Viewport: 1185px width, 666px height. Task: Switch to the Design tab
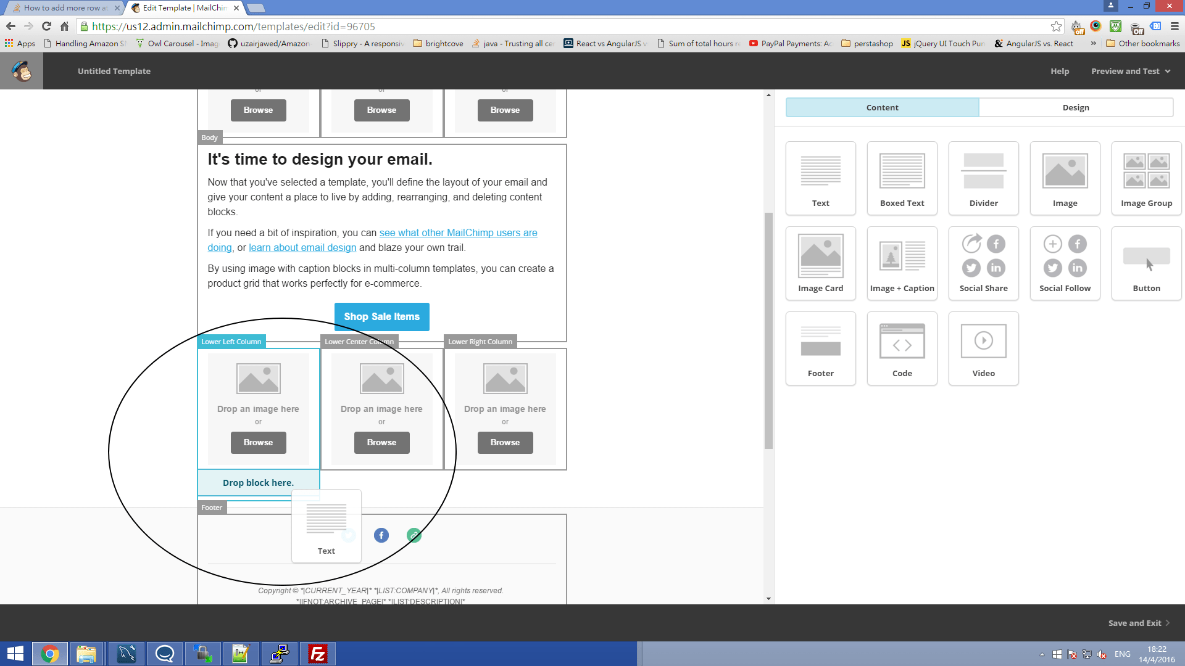click(x=1075, y=107)
